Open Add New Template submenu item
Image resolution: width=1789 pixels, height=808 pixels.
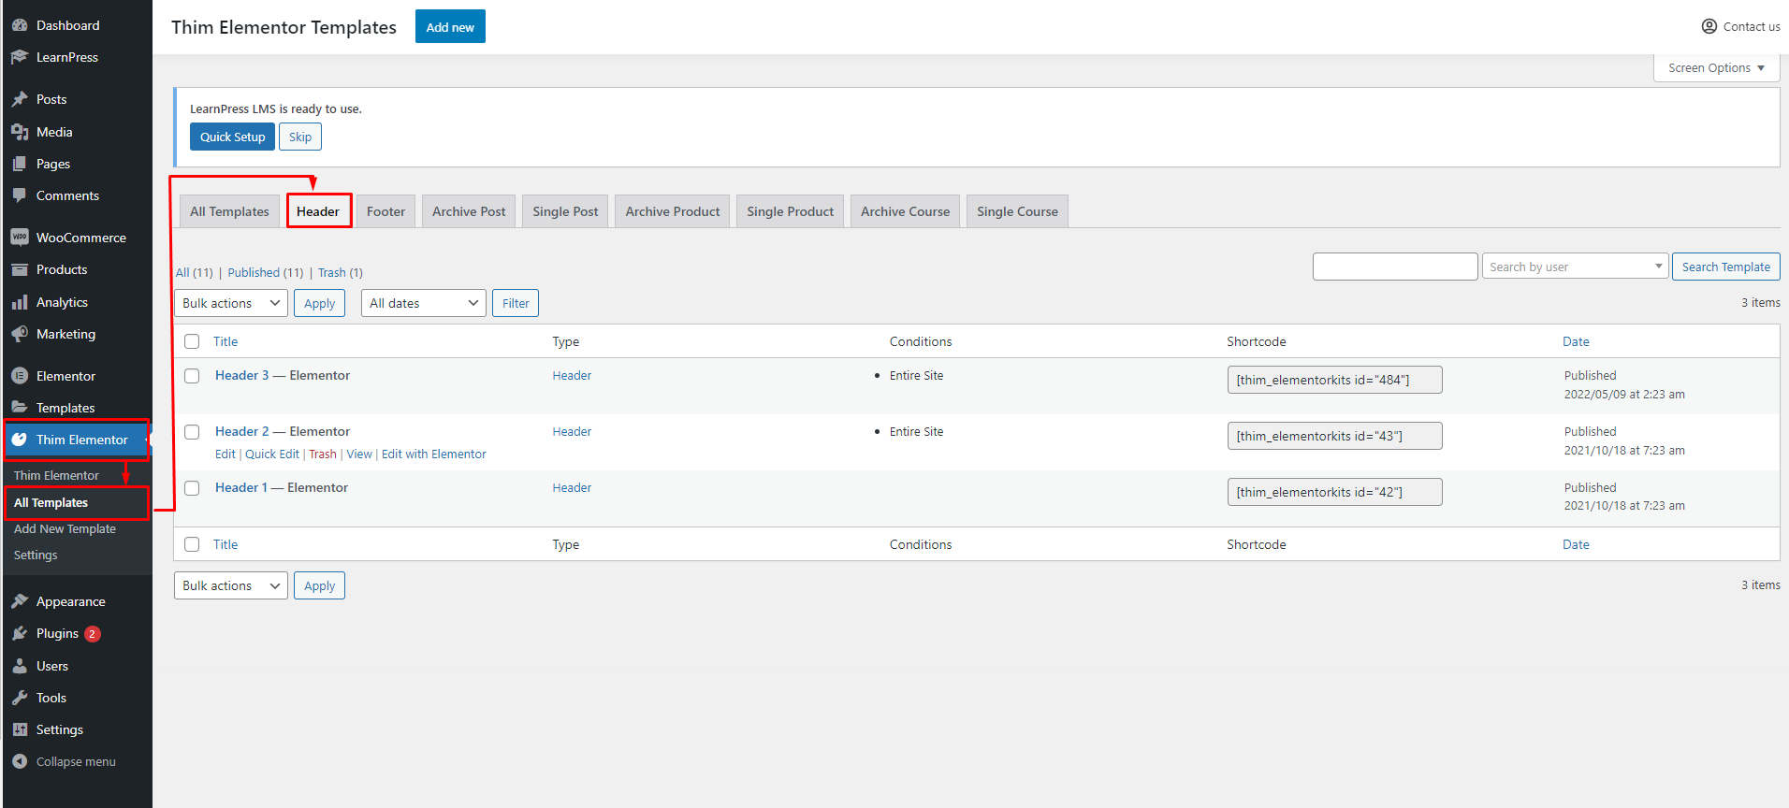pos(65,528)
